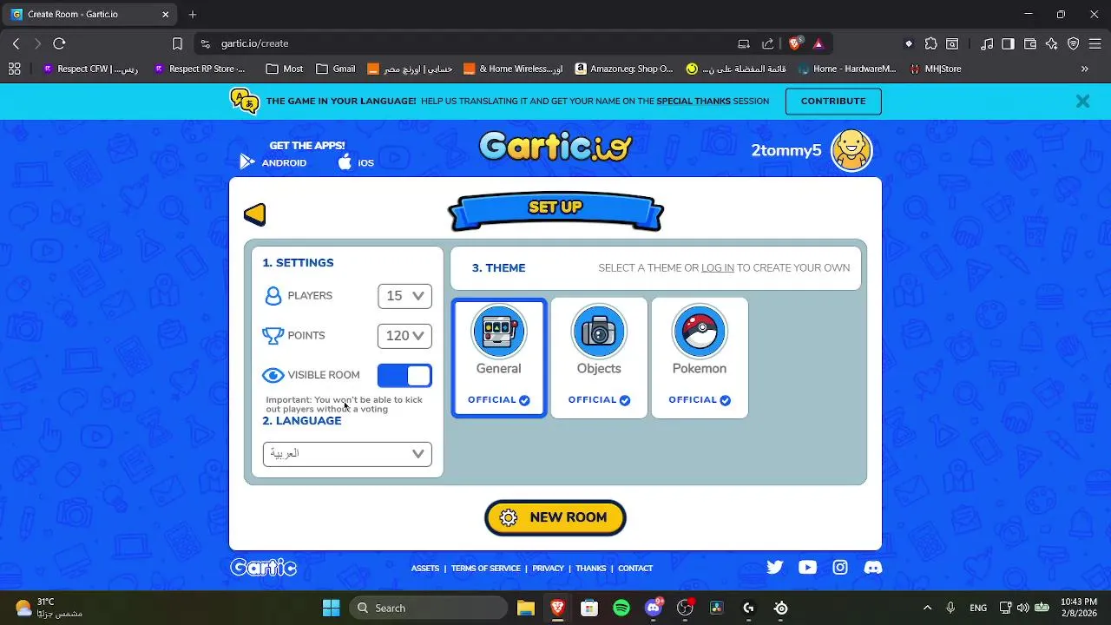Click the ENG language indicator
Screen dimensions: 1111x625
coord(978,608)
